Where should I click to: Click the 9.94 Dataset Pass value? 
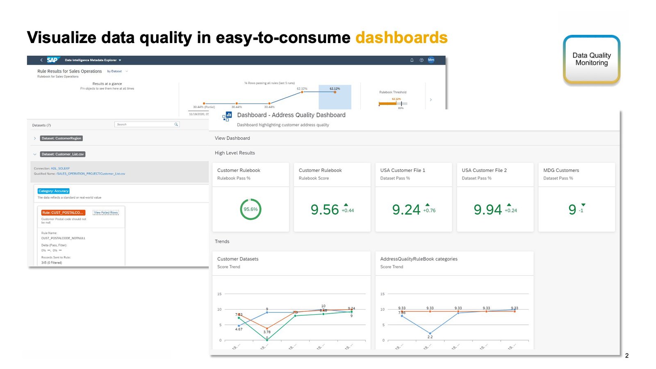pos(488,210)
